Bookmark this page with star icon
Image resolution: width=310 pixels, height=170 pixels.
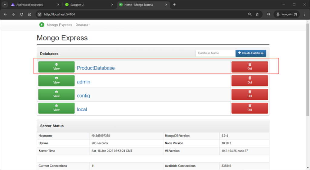coord(257,14)
